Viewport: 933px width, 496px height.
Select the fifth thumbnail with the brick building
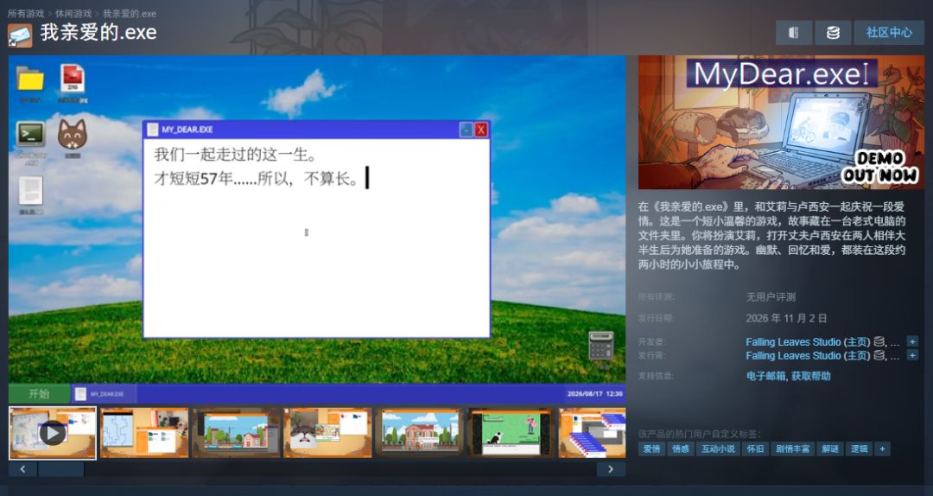[420, 433]
